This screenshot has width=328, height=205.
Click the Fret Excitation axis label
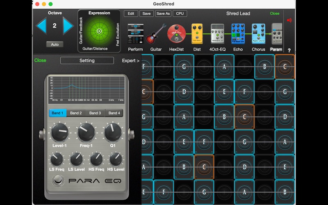pos(118,34)
